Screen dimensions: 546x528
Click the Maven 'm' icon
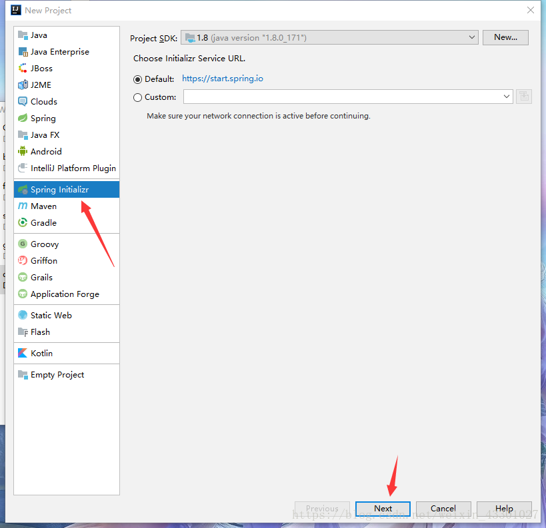point(23,206)
